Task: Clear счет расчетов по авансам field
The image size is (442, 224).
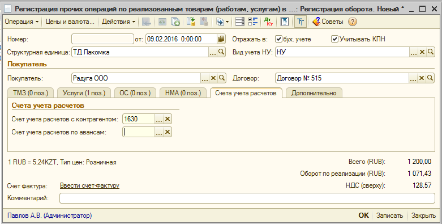Action: click(168, 132)
